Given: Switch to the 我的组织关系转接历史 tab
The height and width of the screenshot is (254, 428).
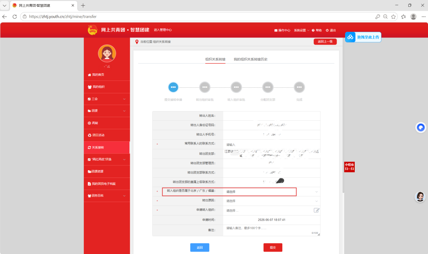Looking at the screenshot, I should [250, 59].
